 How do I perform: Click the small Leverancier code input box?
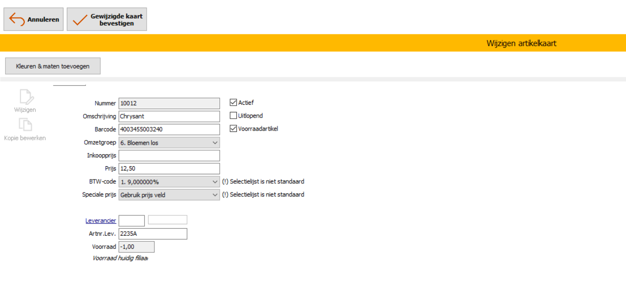coord(131,221)
